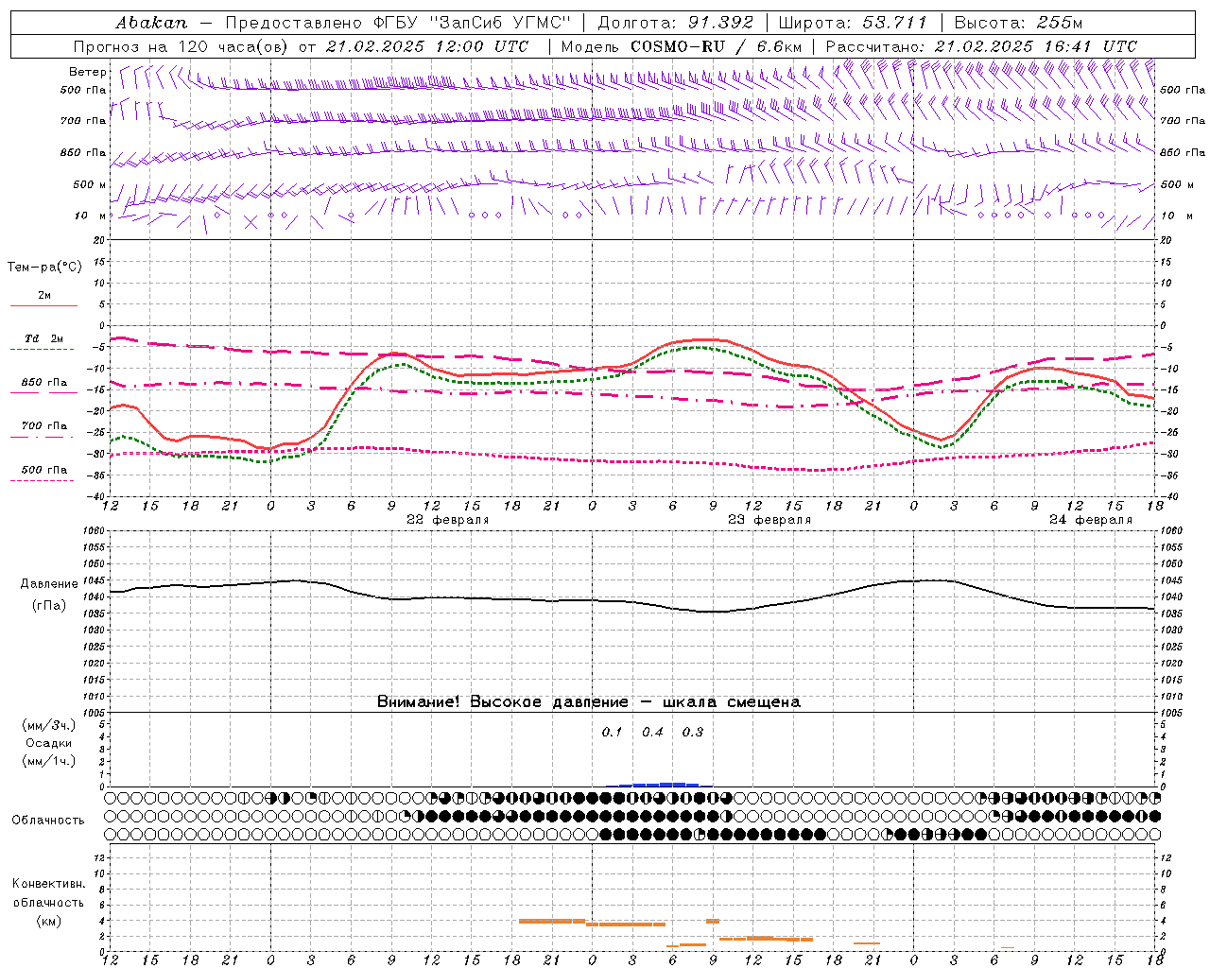The width and height of the screenshot is (1210, 968).
Task: Select the "(гПа)" unit under Давление
Action: coord(49,605)
